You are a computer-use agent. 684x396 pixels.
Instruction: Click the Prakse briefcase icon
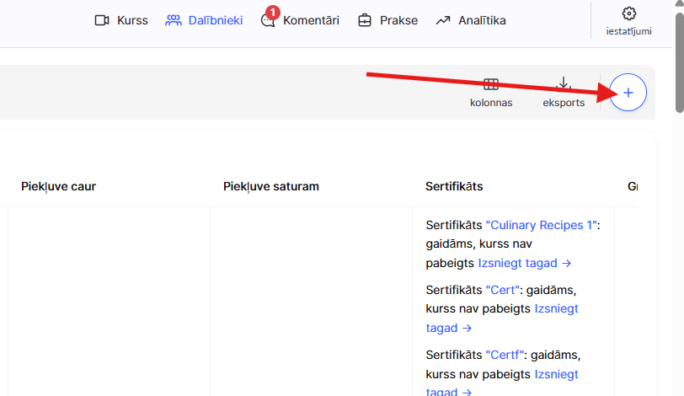[x=365, y=20]
